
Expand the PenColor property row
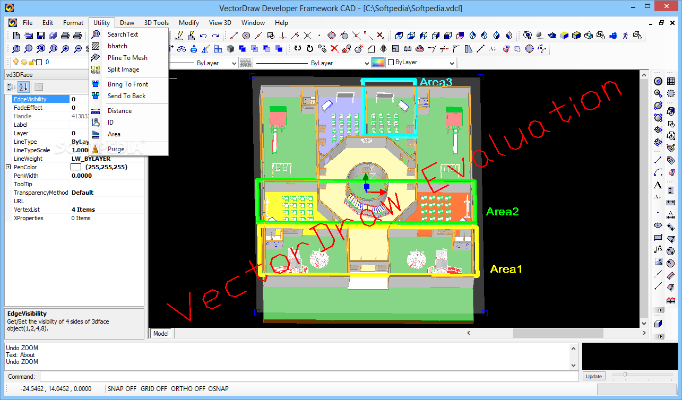tap(8, 167)
